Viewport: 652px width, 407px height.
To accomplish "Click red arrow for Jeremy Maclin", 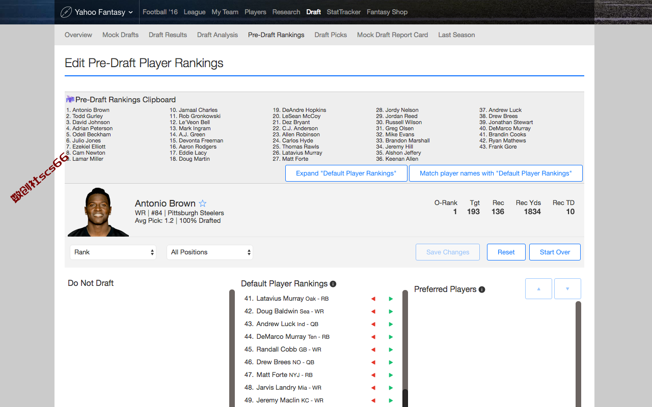I will click(x=373, y=400).
